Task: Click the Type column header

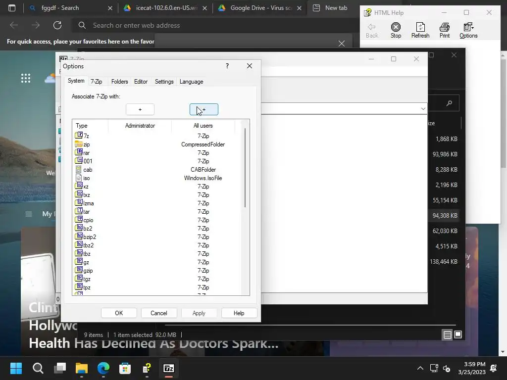Action: coord(90,126)
